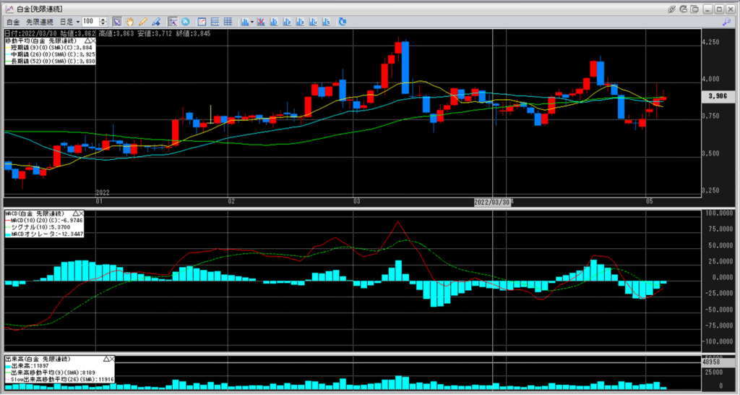Select the 長期線(52) green moving average entry
Image resolution: width=740 pixels, height=395 pixels.
51,61
